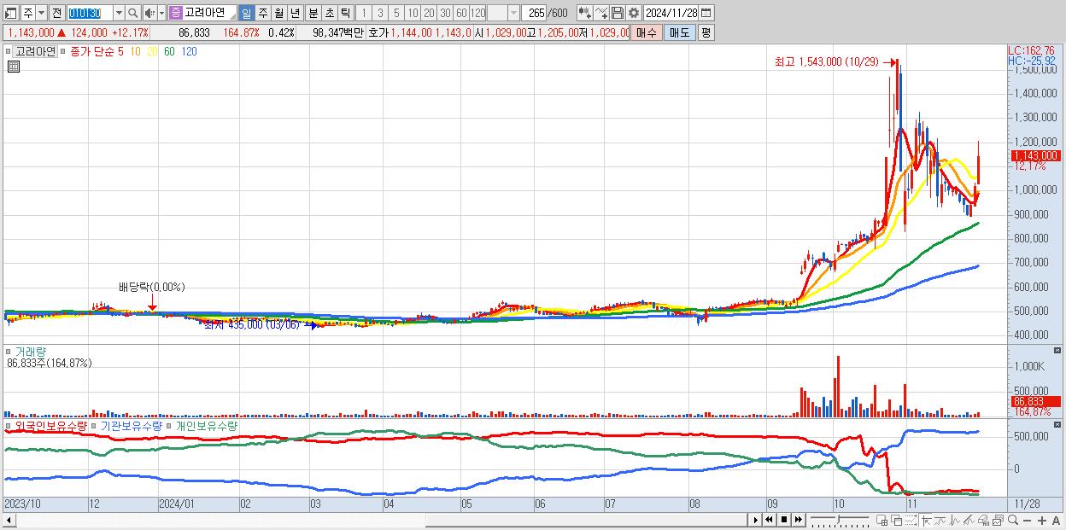Click the purple 증 badge icon

[x=175, y=14]
